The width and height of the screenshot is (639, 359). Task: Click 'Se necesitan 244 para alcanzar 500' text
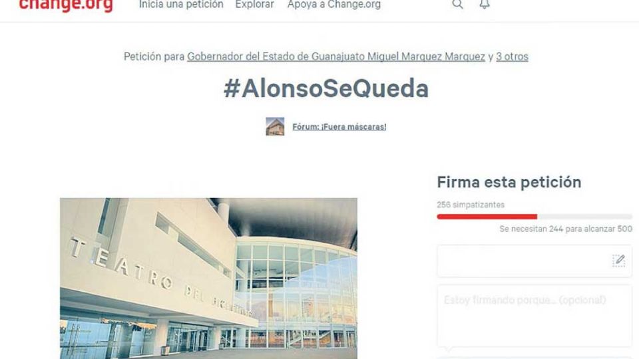click(566, 229)
